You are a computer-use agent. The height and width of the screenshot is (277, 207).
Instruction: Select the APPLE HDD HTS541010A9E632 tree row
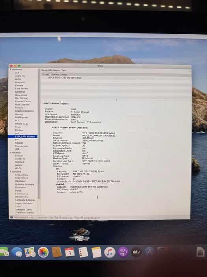coord(64,78)
